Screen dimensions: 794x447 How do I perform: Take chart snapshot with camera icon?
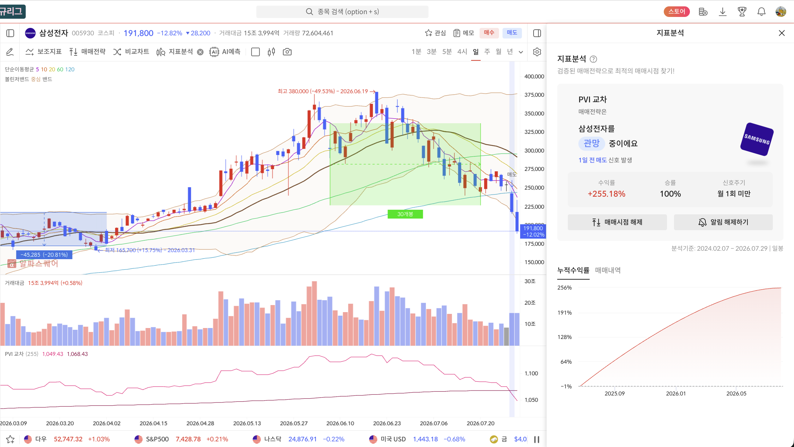pos(287,52)
